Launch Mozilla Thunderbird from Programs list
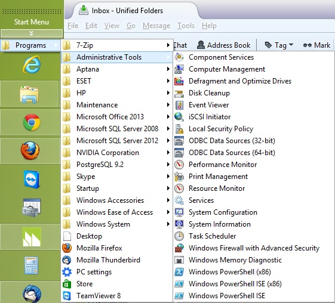Image resolution: width=335 pixels, height=303 pixels. pos(117,260)
